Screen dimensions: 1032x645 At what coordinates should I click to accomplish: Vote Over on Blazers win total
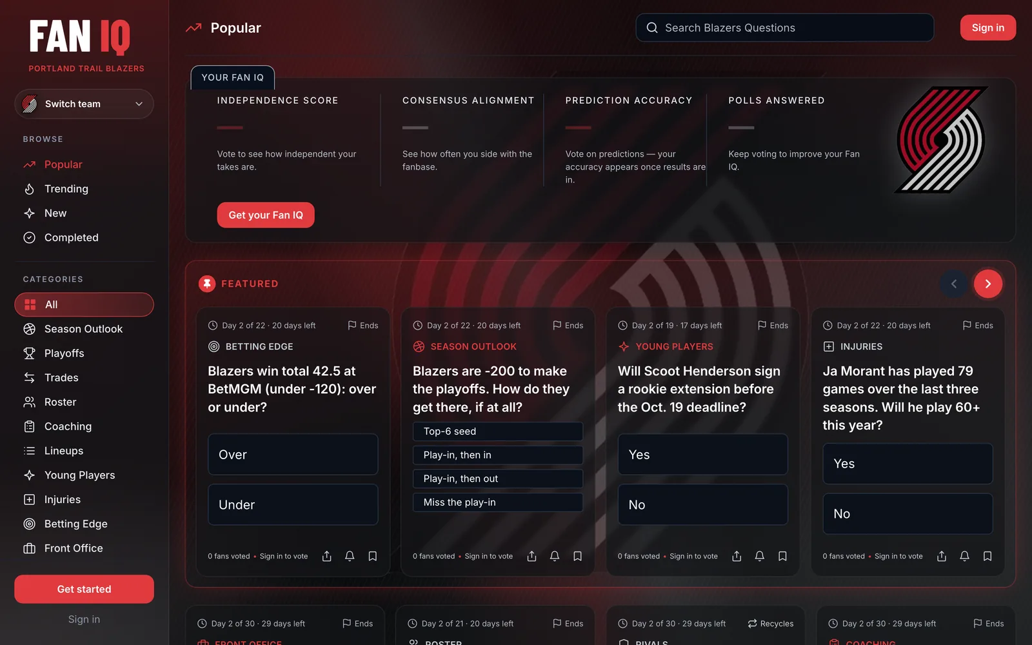[x=293, y=455]
